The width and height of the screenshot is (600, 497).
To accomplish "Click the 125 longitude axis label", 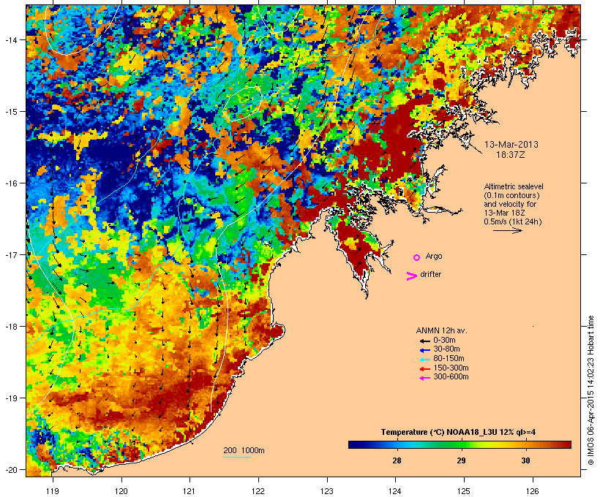I will click(x=464, y=491).
